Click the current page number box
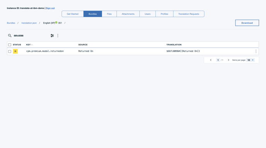266x148 pixels. click(x=218, y=60)
